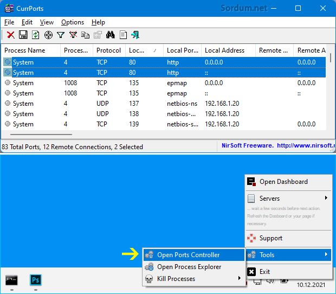Choose Exit in the tray context menu

tap(288, 272)
